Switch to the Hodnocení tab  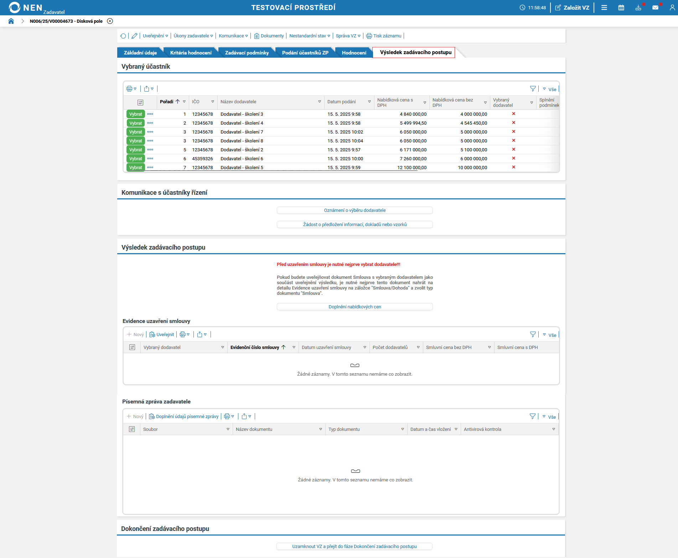(x=354, y=53)
